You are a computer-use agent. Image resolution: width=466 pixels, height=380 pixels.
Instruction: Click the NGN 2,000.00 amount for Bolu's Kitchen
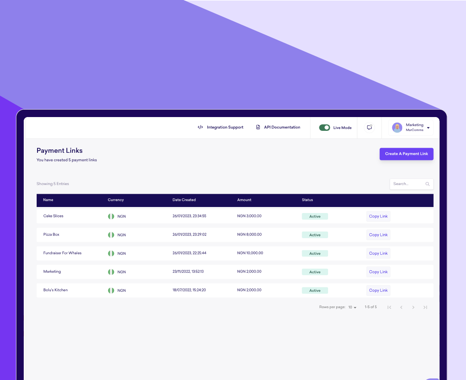(249, 290)
